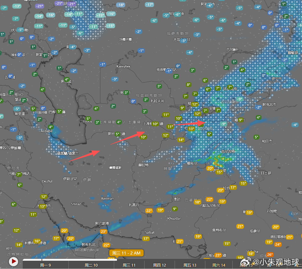Select the Dezful city label
This screenshot has width=302, height=269.
pyautogui.click(x=47, y=181)
